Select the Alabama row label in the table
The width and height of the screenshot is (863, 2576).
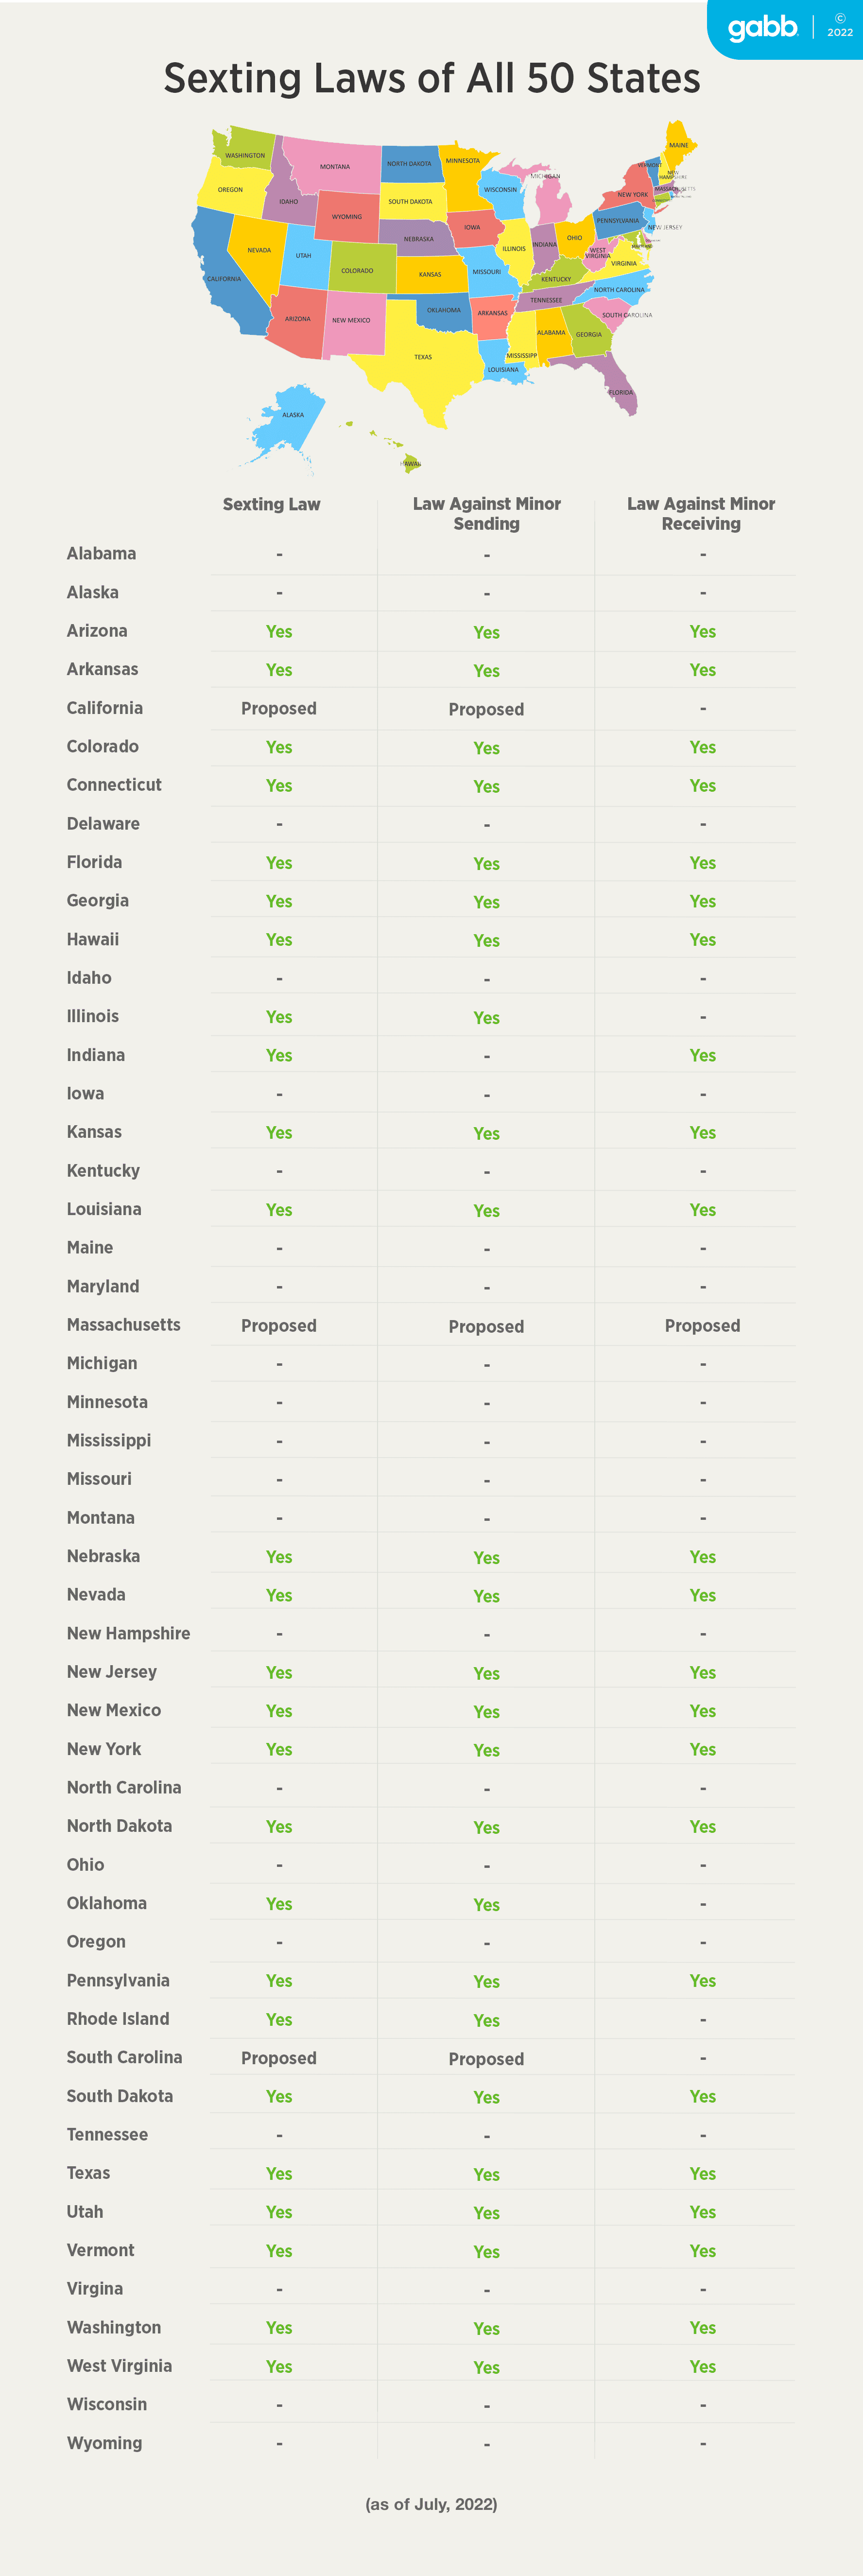(x=101, y=554)
